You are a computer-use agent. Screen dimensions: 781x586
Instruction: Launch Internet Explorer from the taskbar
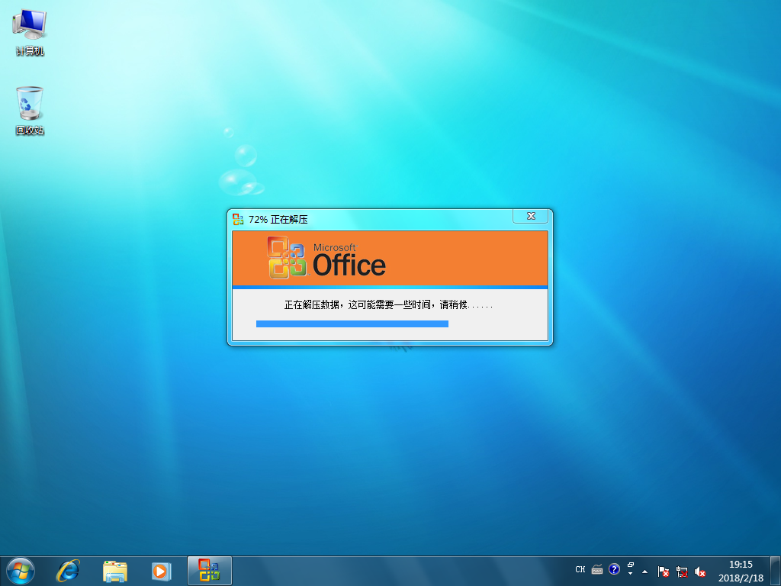coord(68,571)
